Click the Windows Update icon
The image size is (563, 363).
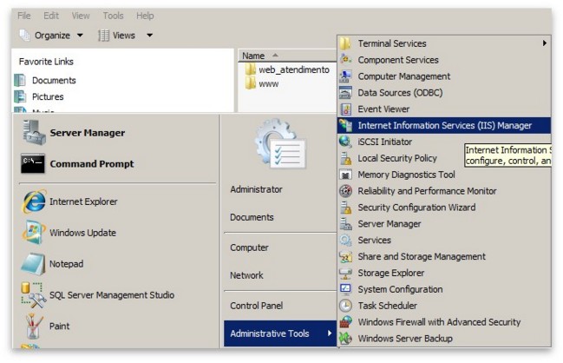click(33, 233)
